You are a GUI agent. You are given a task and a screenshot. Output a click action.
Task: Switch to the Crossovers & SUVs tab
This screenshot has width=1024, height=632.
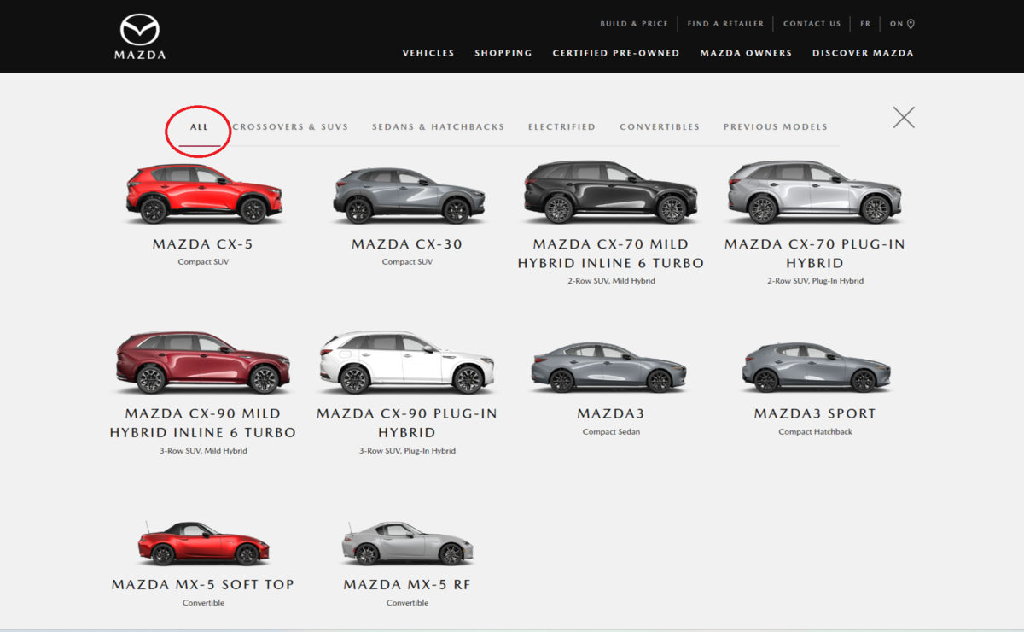[x=290, y=127]
